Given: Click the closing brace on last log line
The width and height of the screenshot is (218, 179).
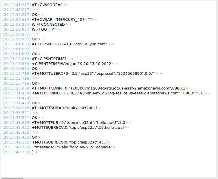Looking at the screenshot, I should click(x=33, y=152).
